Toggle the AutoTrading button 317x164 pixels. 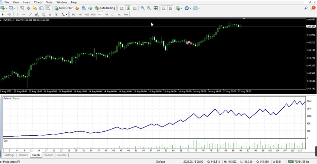105,8
